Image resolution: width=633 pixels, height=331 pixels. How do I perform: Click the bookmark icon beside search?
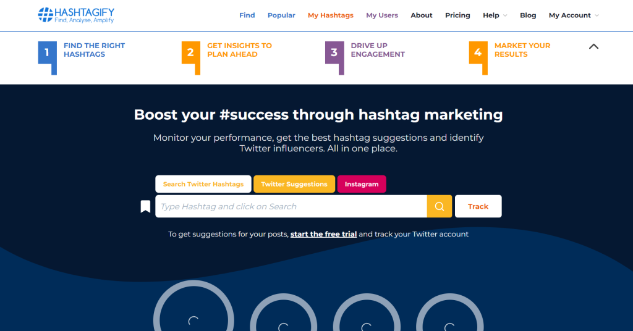click(145, 206)
